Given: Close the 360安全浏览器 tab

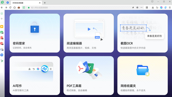Looking at the screenshot, I should [40, 3].
